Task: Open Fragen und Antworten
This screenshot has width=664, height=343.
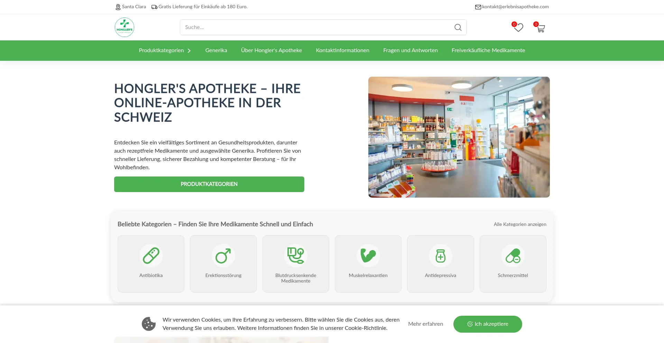Action: click(x=411, y=50)
